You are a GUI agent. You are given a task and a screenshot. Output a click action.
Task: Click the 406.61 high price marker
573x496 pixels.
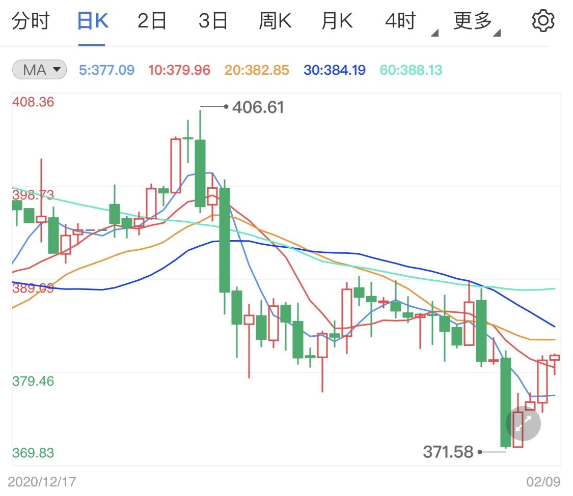pos(258,107)
